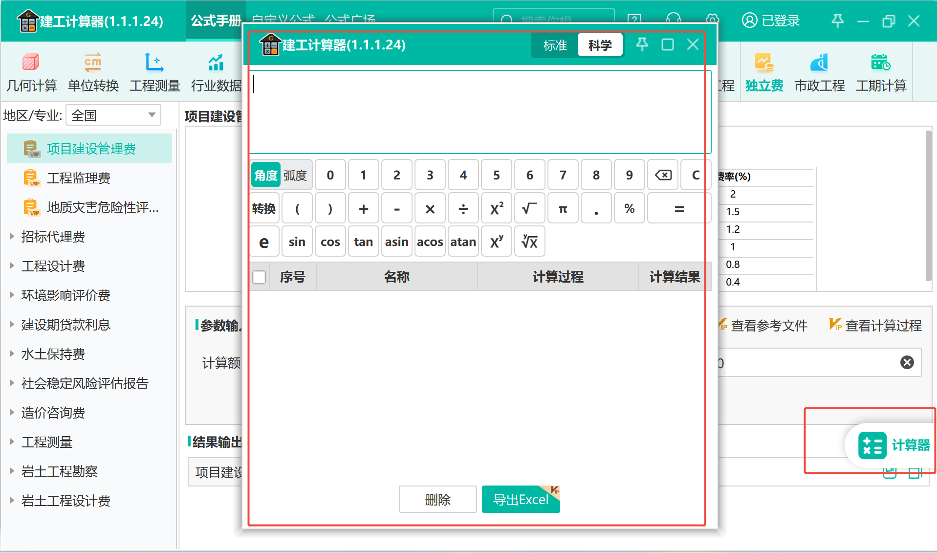The width and height of the screenshot is (937, 553).
Task: Click the nth root key
Action: click(529, 242)
